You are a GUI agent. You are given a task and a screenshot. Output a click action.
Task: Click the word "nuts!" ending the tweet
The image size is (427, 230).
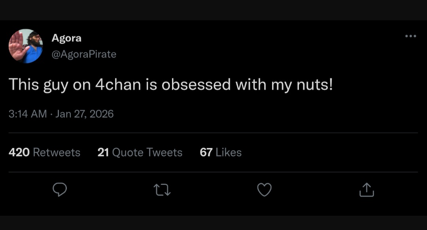pos(315,84)
